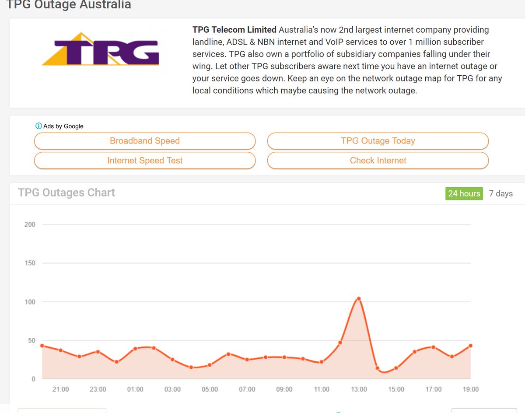Click the 150 y-axis label
Viewport: 525px width, 413px height.
pyautogui.click(x=30, y=263)
